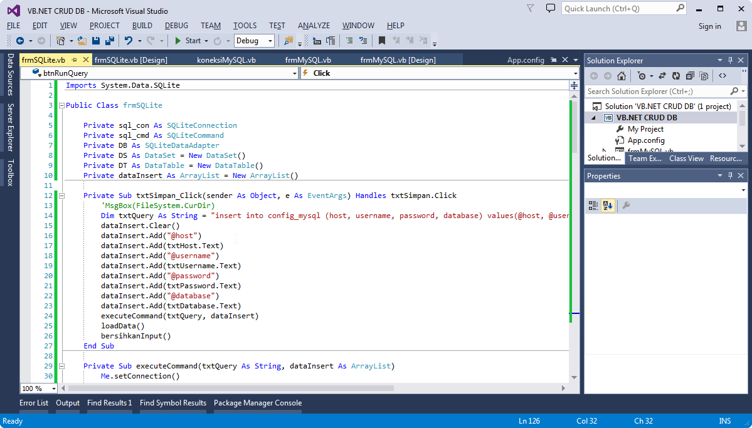
Task: Click the Toggle Bookmark toolbar icon
Action: tap(382, 41)
